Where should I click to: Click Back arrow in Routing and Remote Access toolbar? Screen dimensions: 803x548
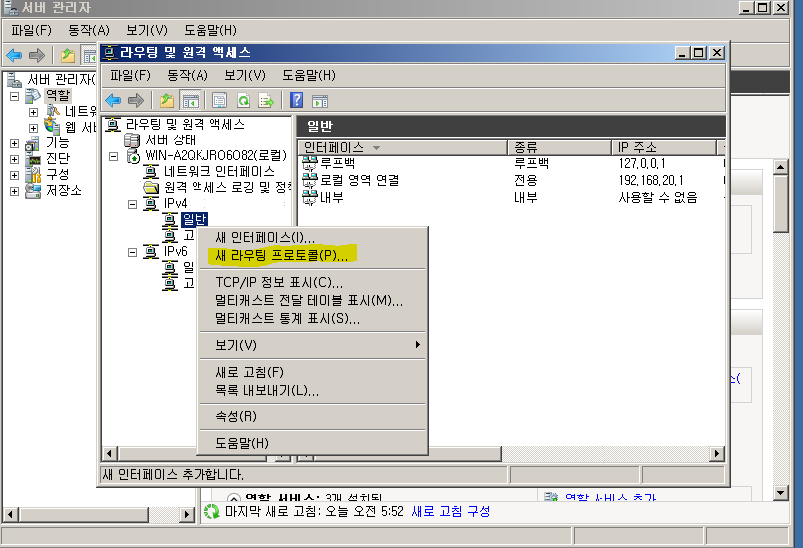pos(113,100)
